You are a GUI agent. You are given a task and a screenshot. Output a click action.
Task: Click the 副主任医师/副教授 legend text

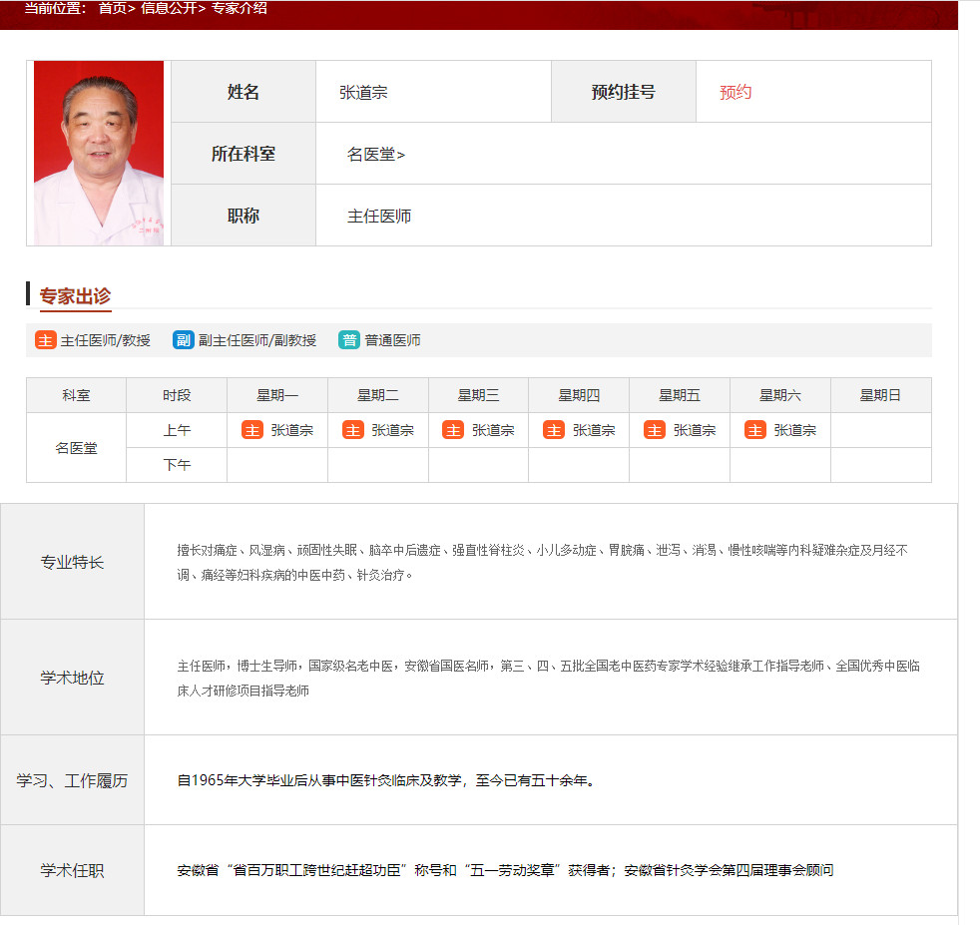[257, 340]
